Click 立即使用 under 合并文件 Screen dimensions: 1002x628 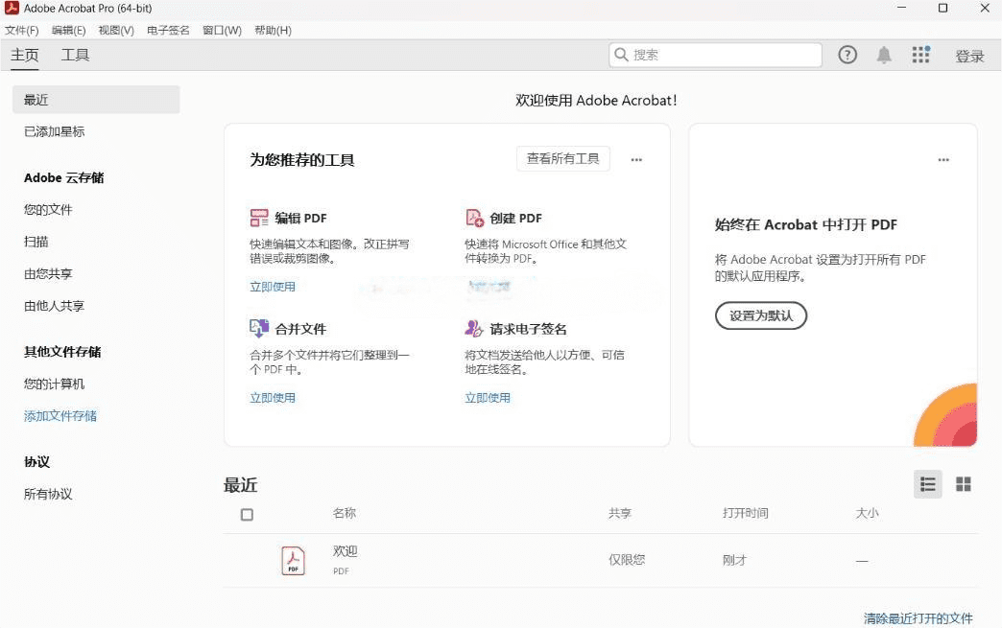click(x=273, y=398)
